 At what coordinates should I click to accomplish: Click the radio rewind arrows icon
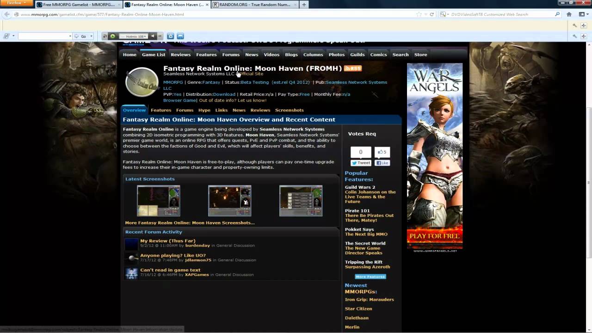point(160,36)
